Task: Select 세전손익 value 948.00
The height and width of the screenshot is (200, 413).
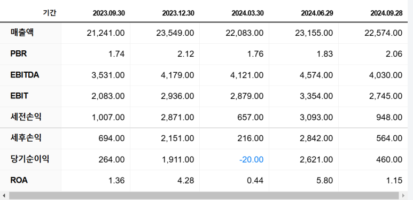Action: (x=389, y=117)
